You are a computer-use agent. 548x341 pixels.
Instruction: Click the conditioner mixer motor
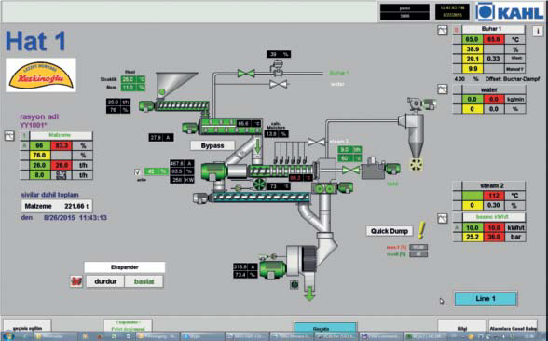click(x=190, y=129)
